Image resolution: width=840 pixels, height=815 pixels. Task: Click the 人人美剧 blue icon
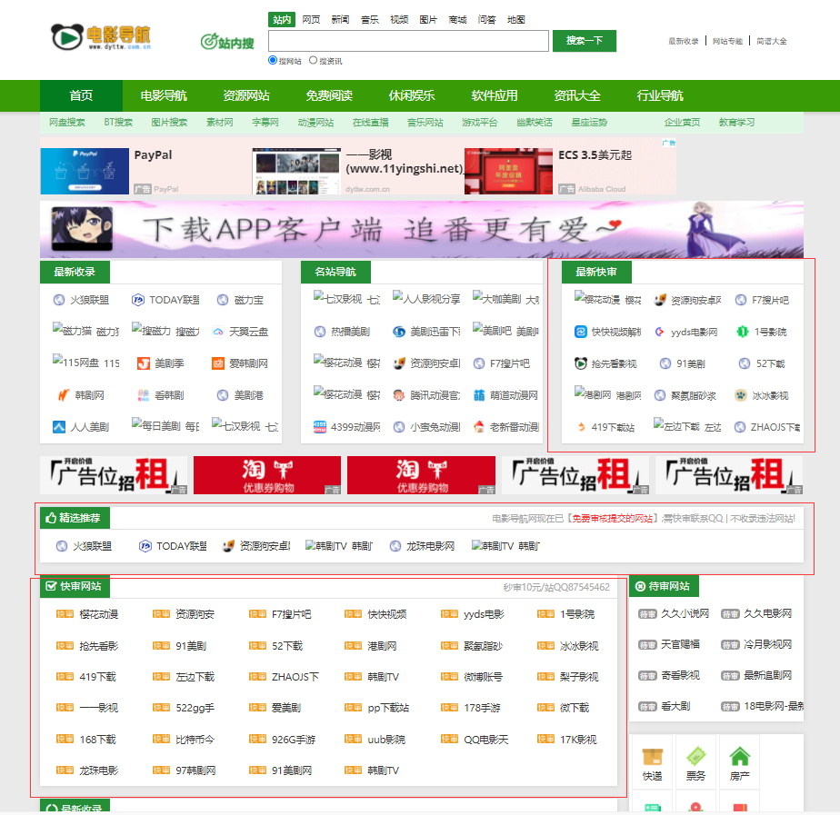click(x=59, y=427)
